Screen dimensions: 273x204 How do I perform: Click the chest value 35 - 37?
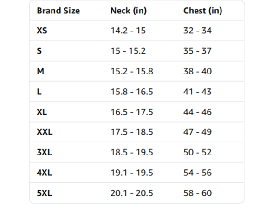point(198,51)
